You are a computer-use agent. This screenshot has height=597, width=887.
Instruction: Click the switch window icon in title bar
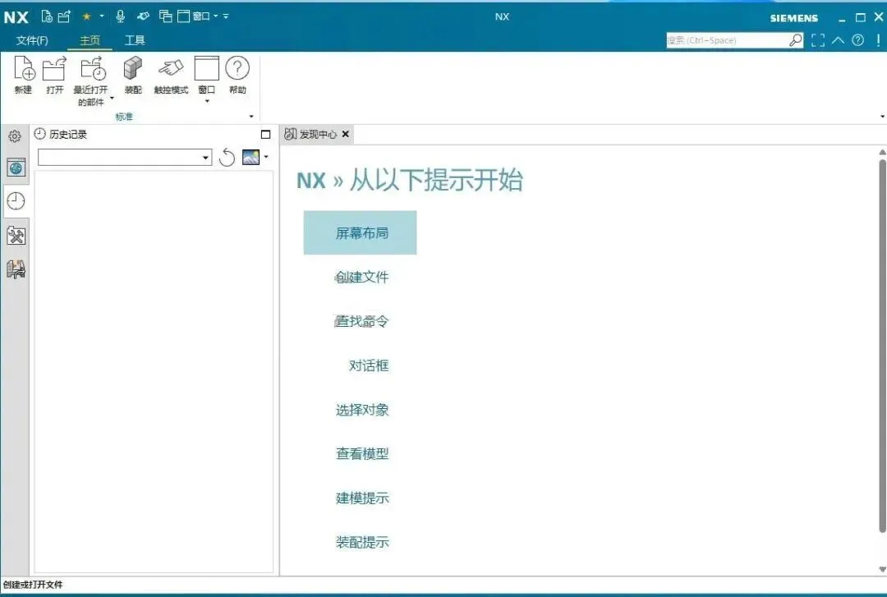coord(166,16)
